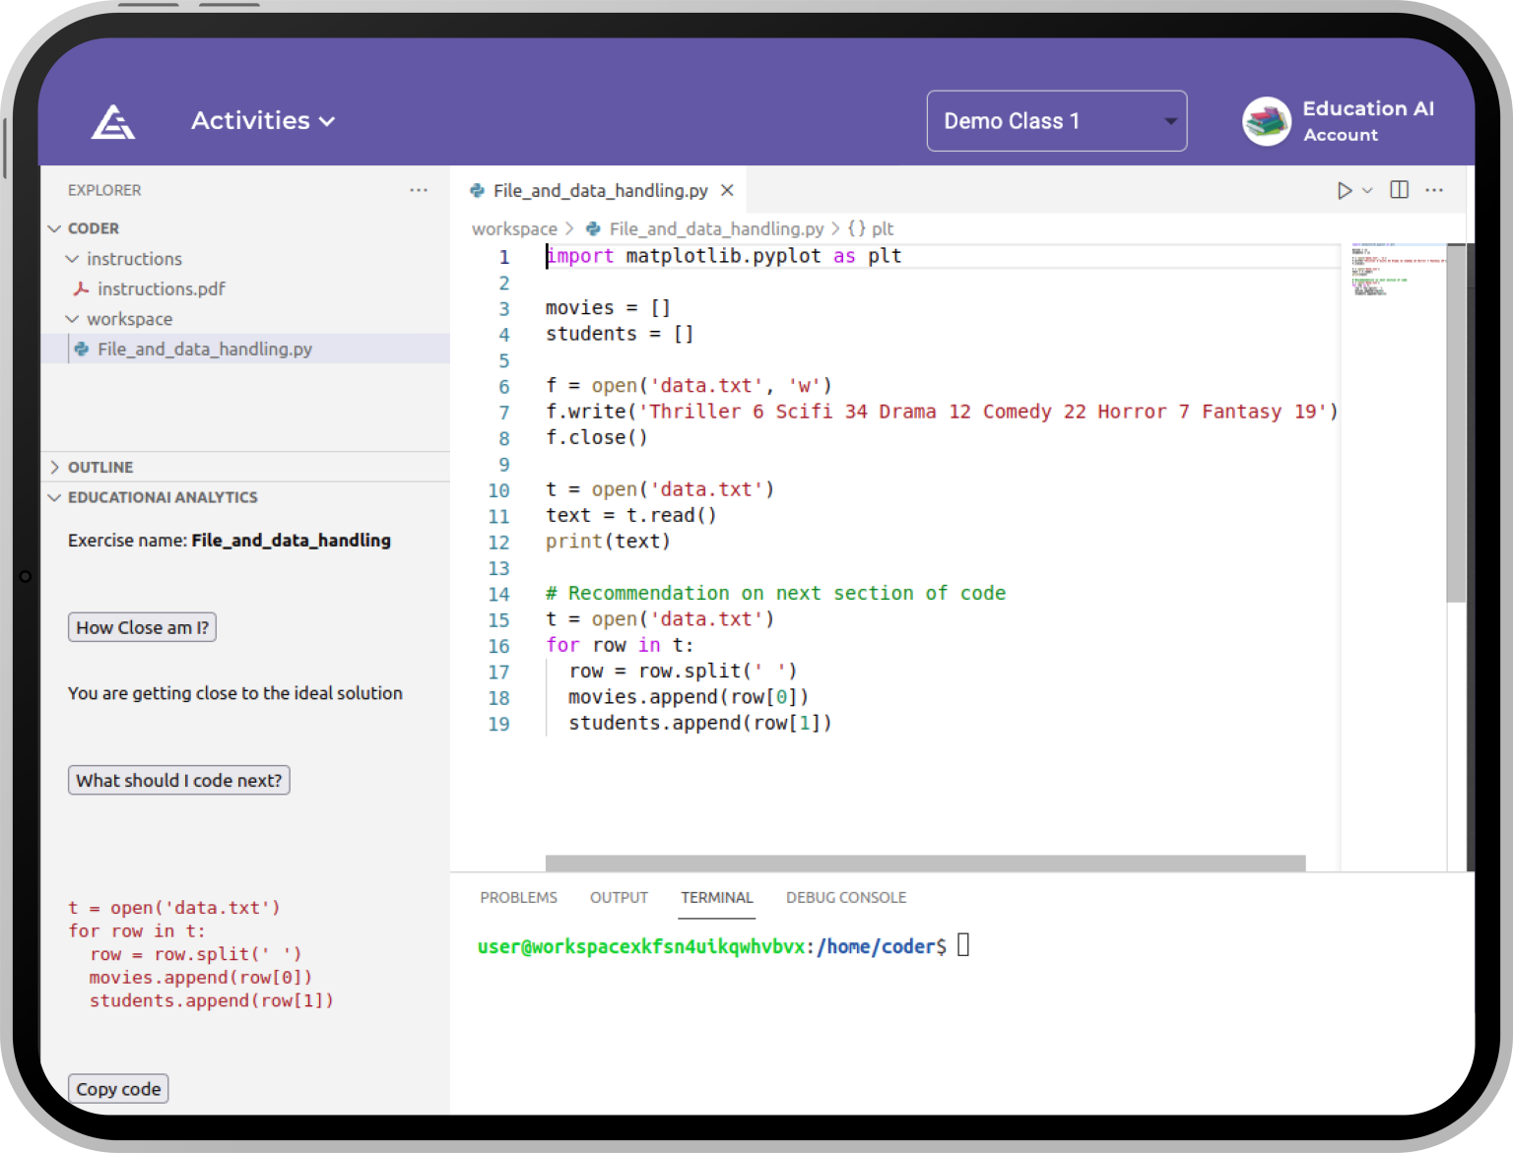This screenshot has width=1513, height=1153.
Task: Open instructions.pdf file
Action: pyautogui.click(x=162, y=288)
